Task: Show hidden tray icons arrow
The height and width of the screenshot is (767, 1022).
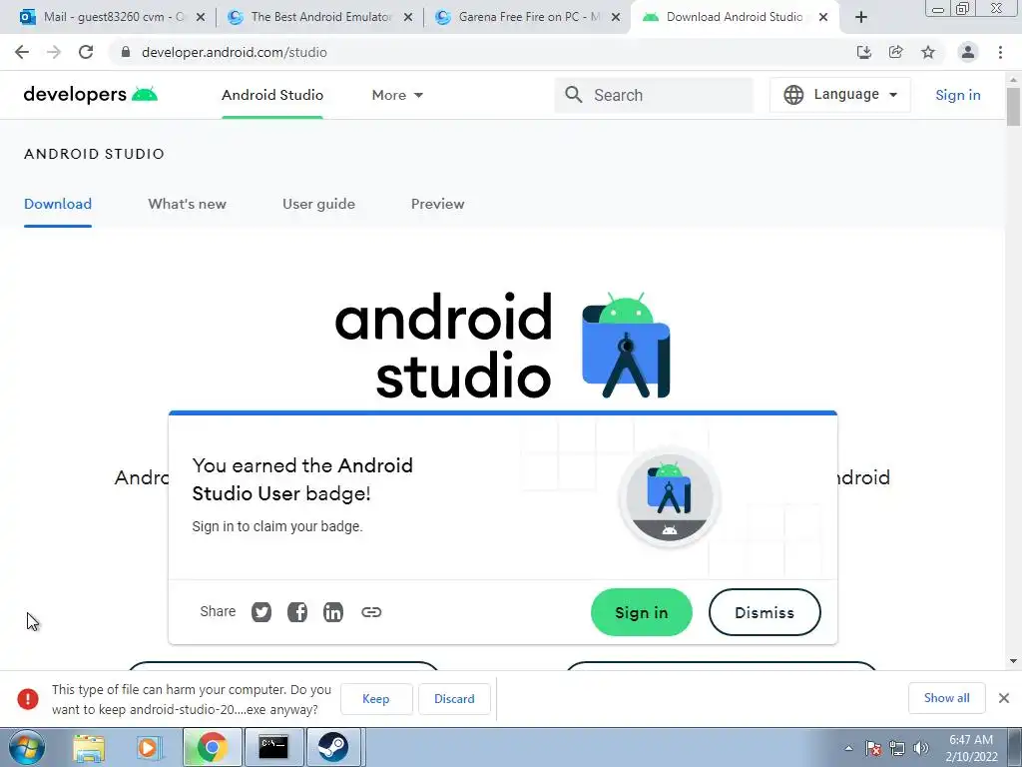Action: 848,748
